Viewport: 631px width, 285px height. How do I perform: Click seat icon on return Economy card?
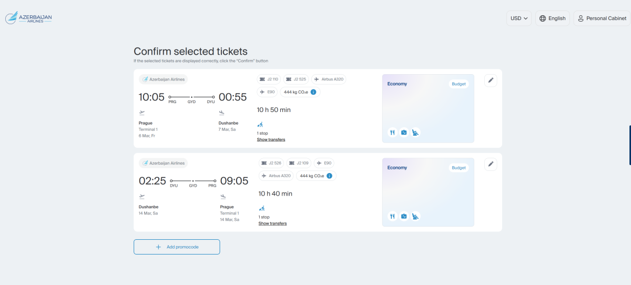(x=415, y=216)
